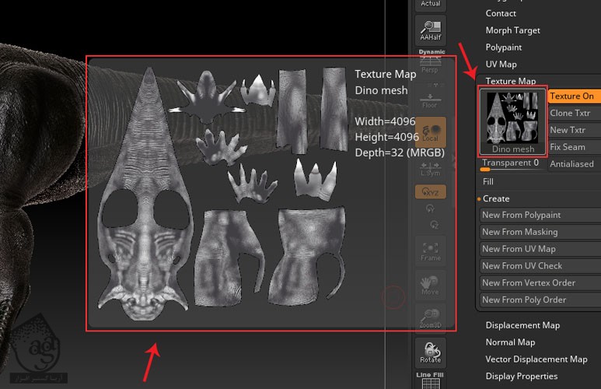Disable the Texture On toggle

(573, 96)
